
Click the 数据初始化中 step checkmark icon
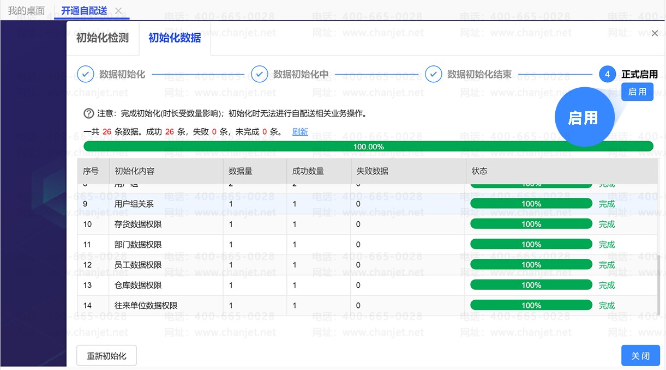click(259, 74)
